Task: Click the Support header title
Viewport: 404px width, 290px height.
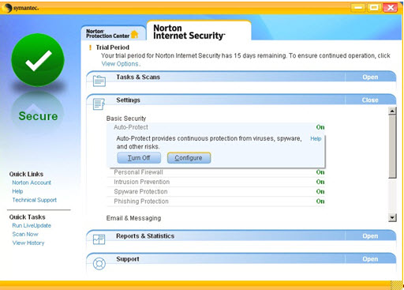Action: (x=128, y=259)
